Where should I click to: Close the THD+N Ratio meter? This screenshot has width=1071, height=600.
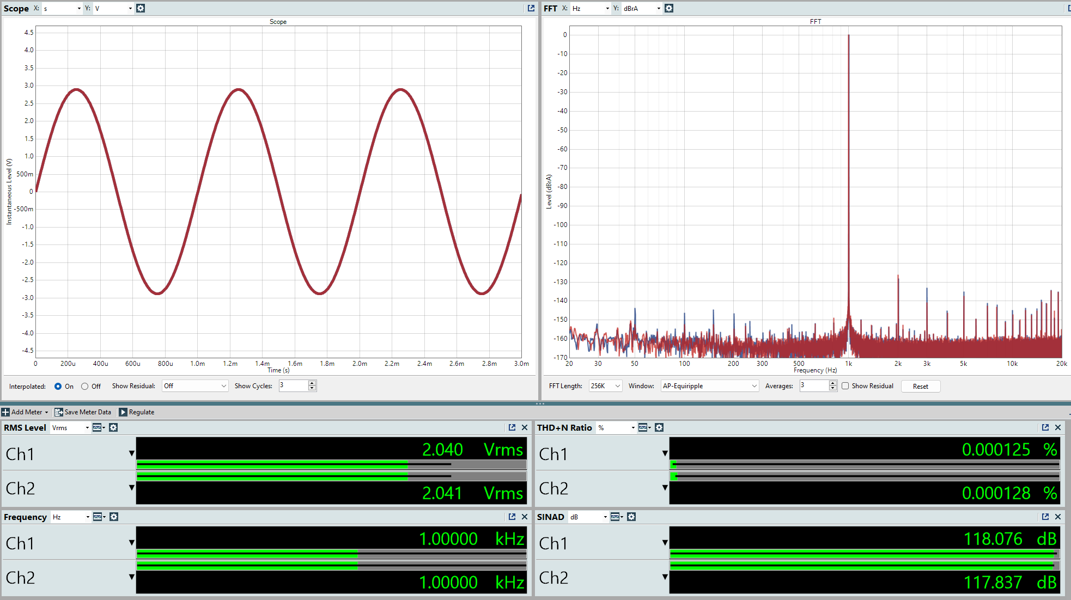[x=1058, y=427]
